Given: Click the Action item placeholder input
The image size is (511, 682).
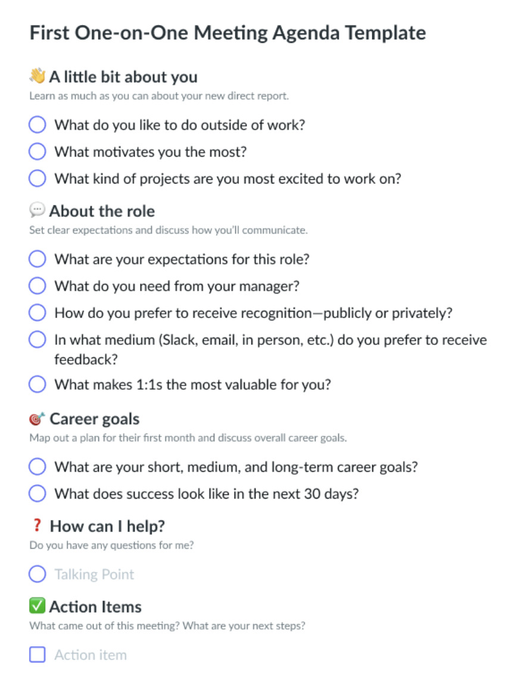Looking at the screenshot, I should (x=91, y=654).
